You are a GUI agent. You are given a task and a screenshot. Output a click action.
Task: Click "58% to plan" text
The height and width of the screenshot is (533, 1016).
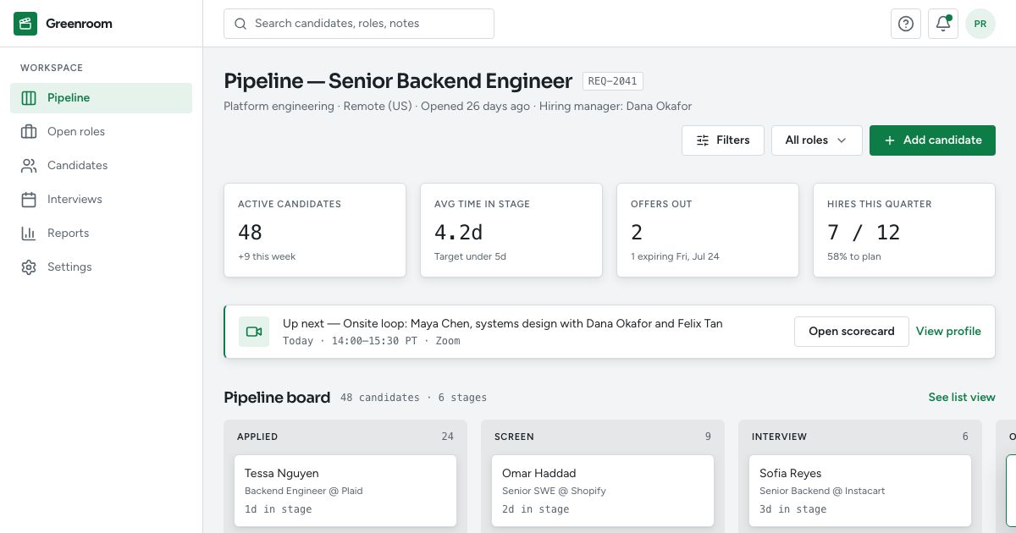click(x=854, y=256)
